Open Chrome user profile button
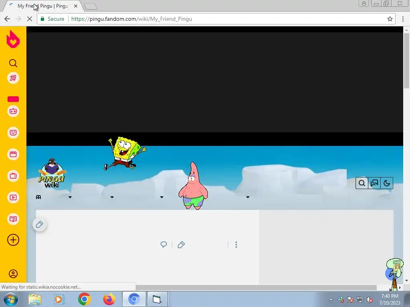The image size is (410, 307). tap(364, 3)
